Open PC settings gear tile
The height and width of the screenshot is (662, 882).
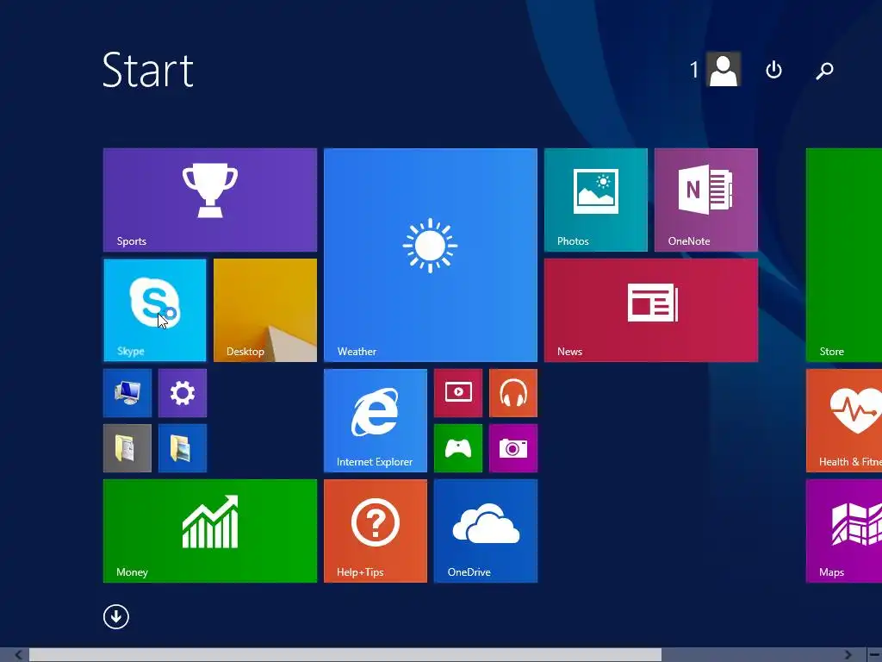(x=183, y=393)
